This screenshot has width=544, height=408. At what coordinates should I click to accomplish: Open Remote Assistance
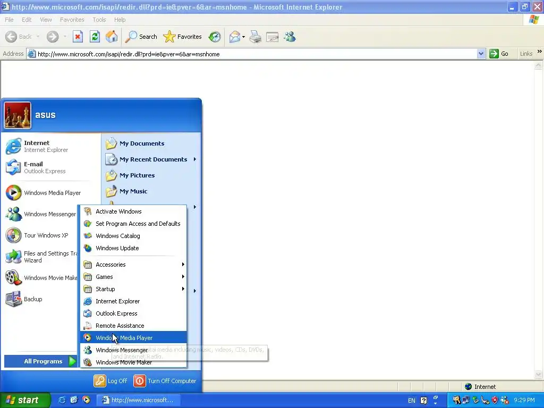click(x=133, y=326)
